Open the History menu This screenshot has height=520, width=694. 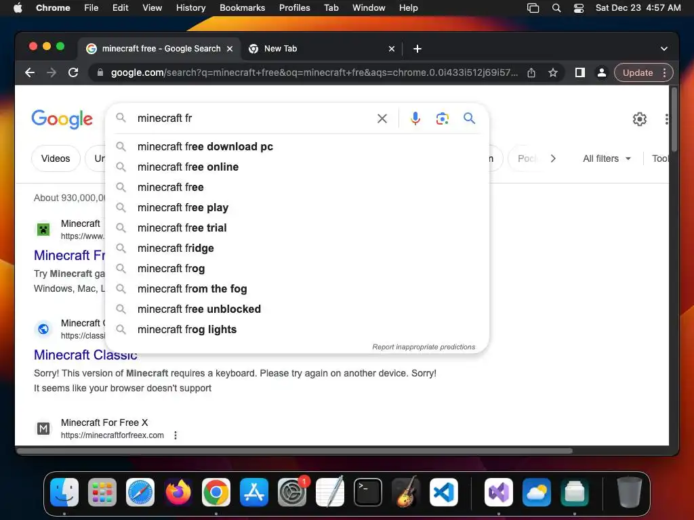tap(190, 8)
